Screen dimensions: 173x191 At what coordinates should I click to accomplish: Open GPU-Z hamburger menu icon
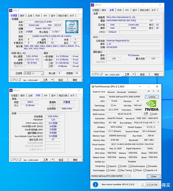(158, 91)
